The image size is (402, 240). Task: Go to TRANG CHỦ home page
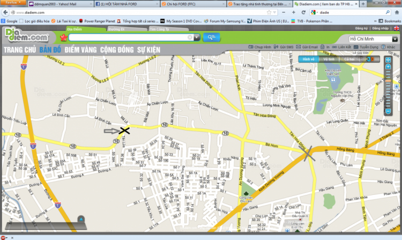(x=20, y=50)
